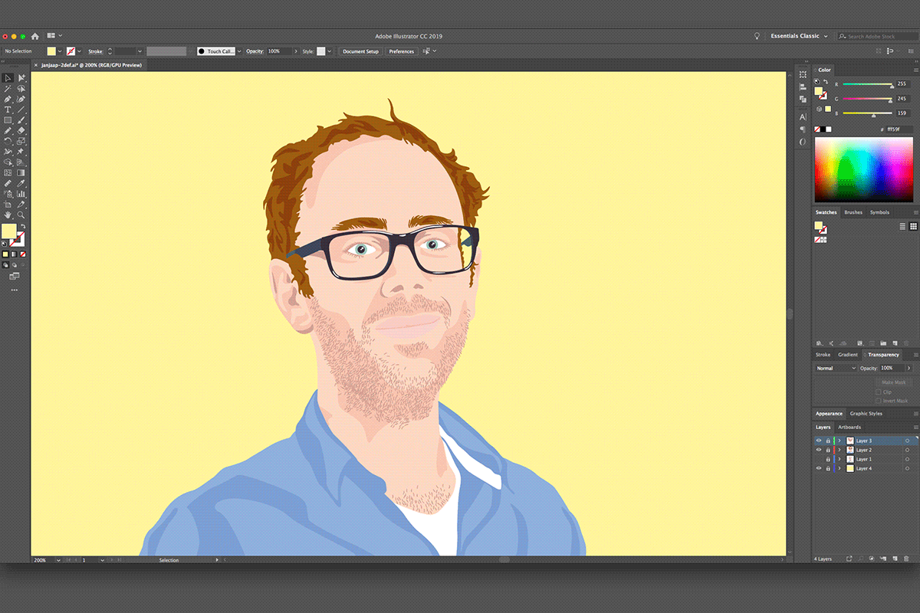The height and width of the screenshot is (613, 920).
Task: Click the Document Setup button
Action: (360, 51)
